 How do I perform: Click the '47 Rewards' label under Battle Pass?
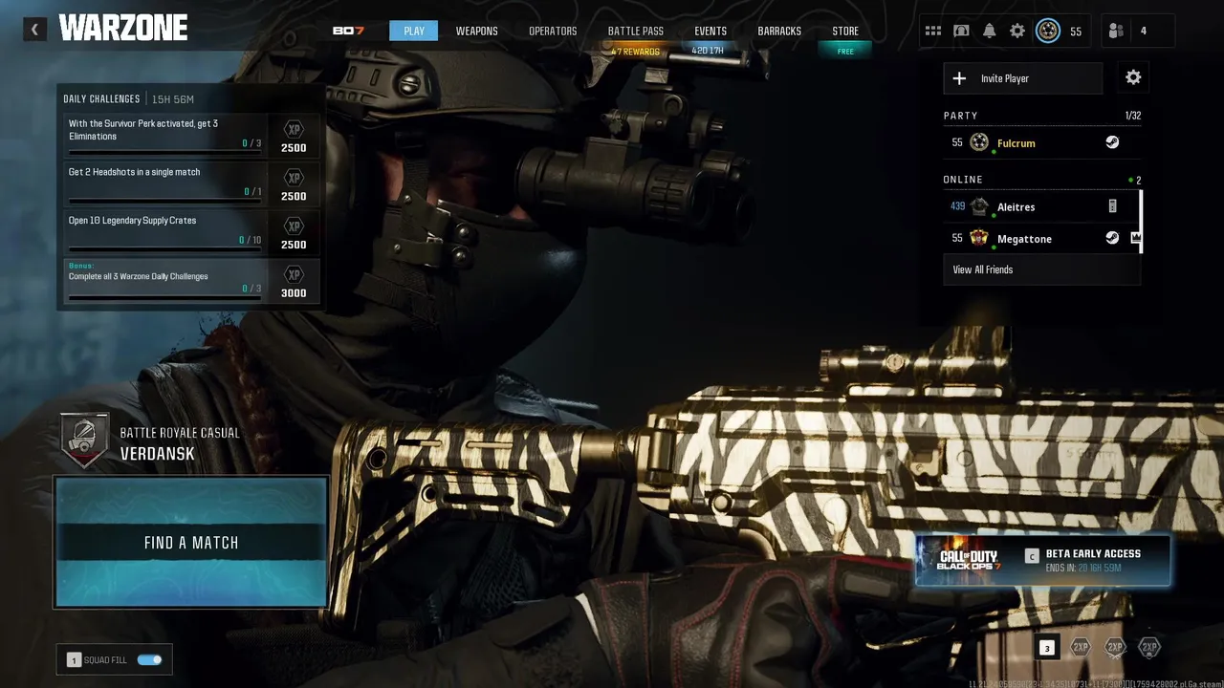click(636, 52)
